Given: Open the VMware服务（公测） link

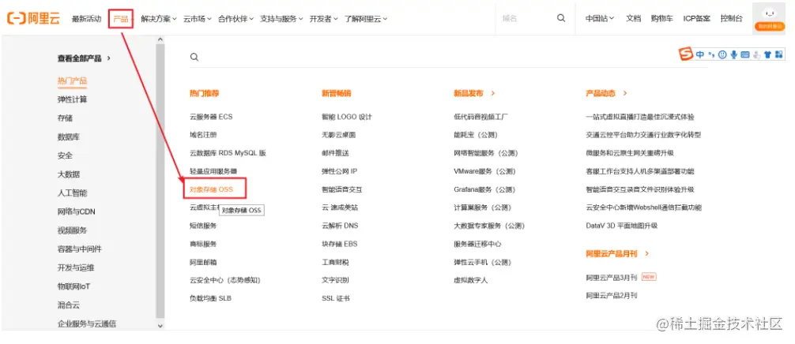Looking at the screenshot, I should pos(484,171).
